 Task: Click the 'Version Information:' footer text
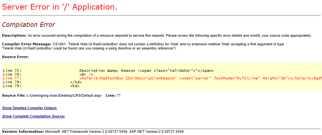point(23,131)
